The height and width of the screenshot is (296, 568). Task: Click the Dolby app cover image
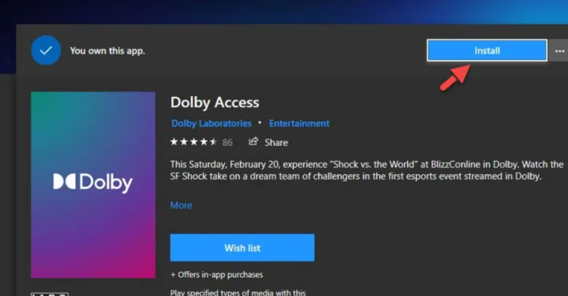coord(93,185)
